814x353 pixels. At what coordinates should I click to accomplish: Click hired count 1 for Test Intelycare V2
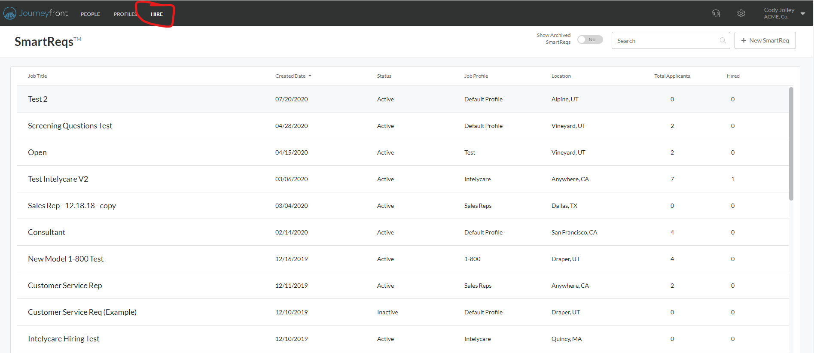pyautogui.click(x=733, y=179)
